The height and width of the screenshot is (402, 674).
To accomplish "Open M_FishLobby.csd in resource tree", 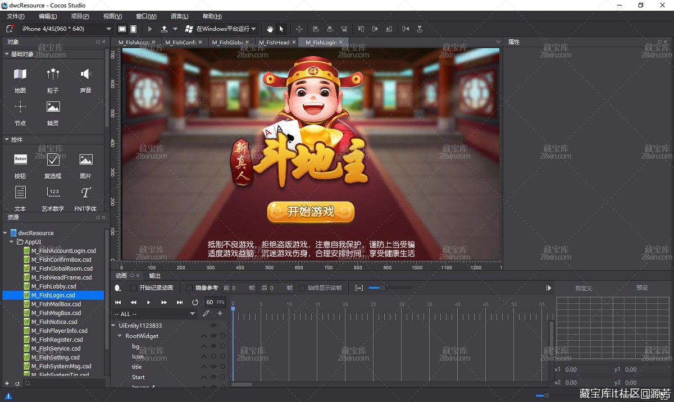I will [53, 286].
